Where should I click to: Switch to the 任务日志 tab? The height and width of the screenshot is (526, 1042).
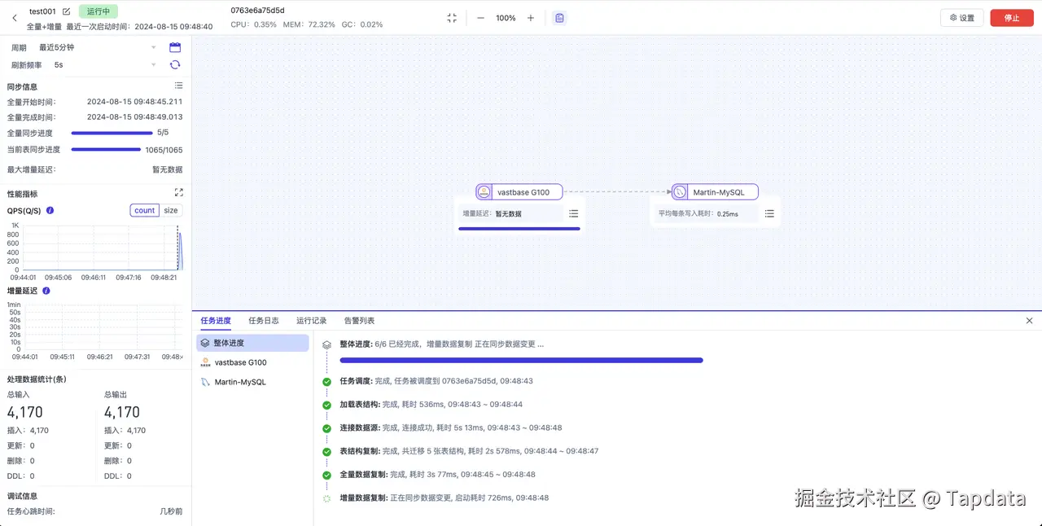(x=264, y=321)
